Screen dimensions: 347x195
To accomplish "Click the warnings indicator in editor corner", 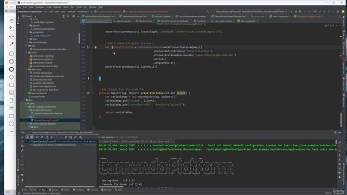I will (331, 25).
